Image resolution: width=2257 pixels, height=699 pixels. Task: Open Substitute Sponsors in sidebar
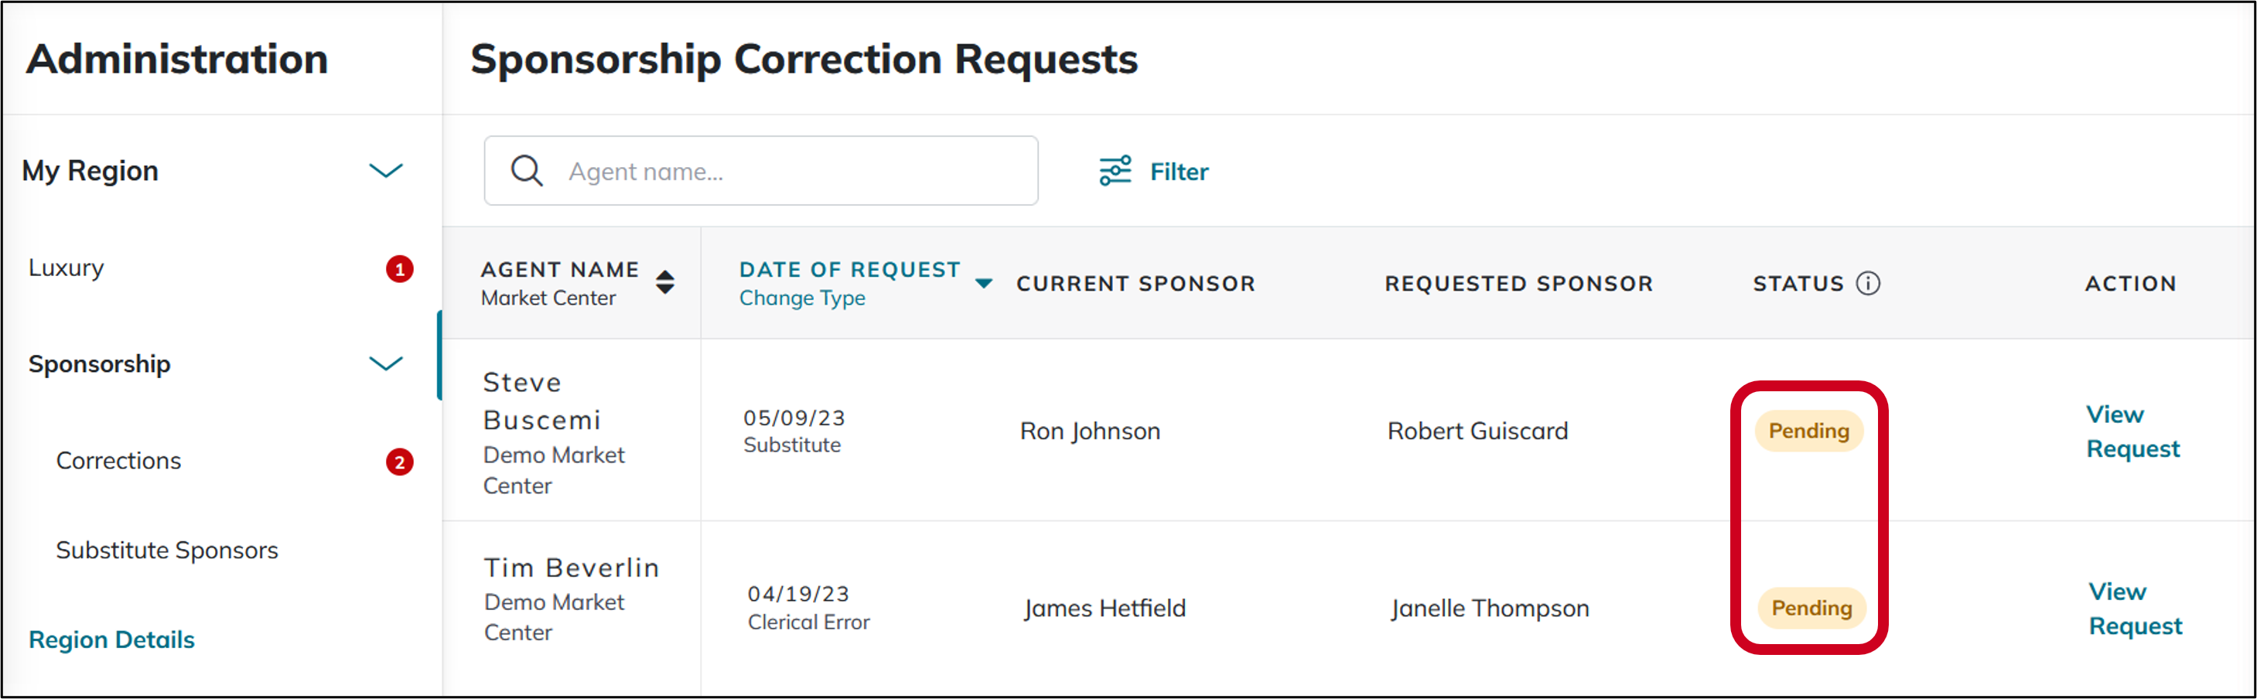(x=166, y=550)
